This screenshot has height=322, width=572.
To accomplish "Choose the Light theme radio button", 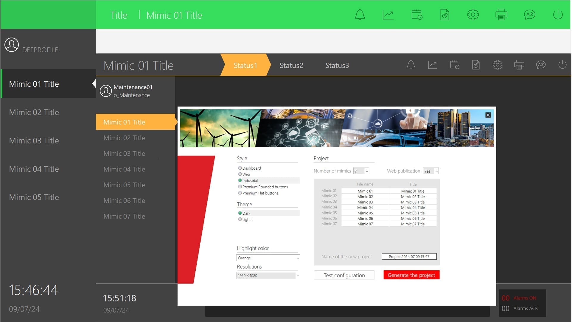I will (x=240, y=219).
